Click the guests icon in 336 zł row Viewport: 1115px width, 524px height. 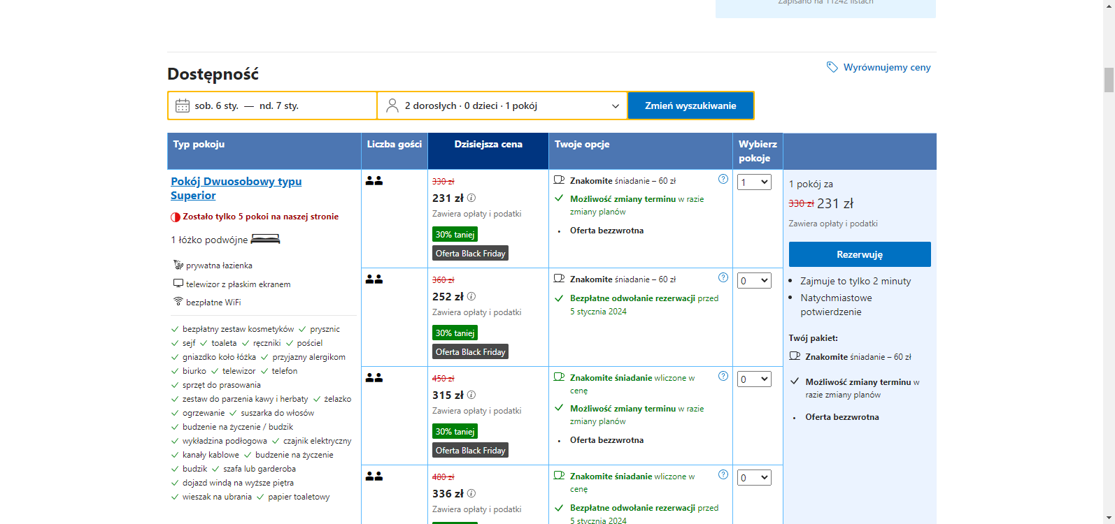(374, 476)
